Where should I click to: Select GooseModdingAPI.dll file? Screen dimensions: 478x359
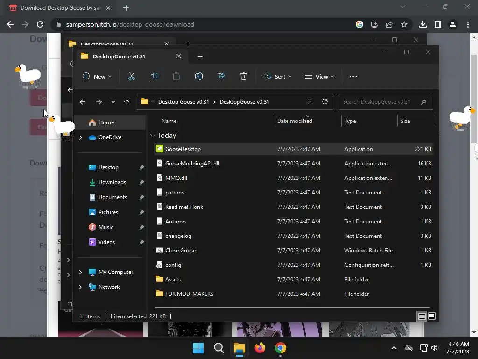pos(293,164)
